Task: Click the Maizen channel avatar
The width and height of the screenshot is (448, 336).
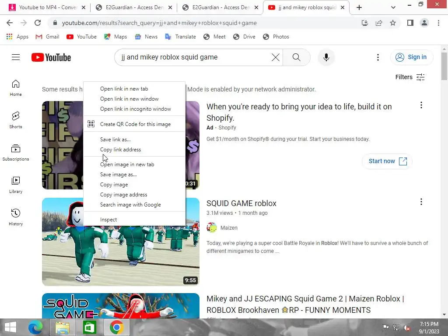Action: pos(212,227)
